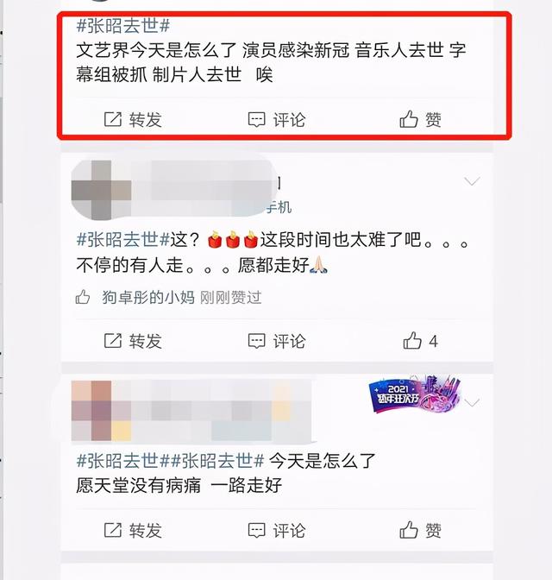Repost the post about 这段时间也太难了
This screenshot has height=580, width=552.
[x=133, y=341]
